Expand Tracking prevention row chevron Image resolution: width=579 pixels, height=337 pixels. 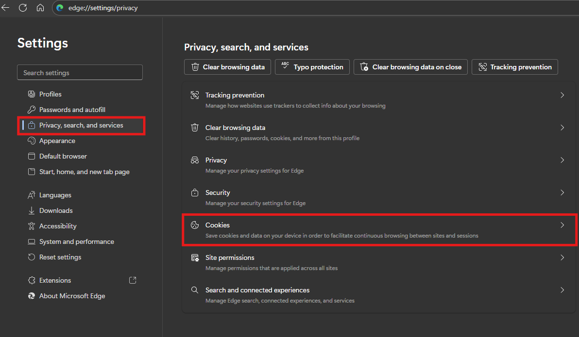pyautogui.click(x=562, y=96)
